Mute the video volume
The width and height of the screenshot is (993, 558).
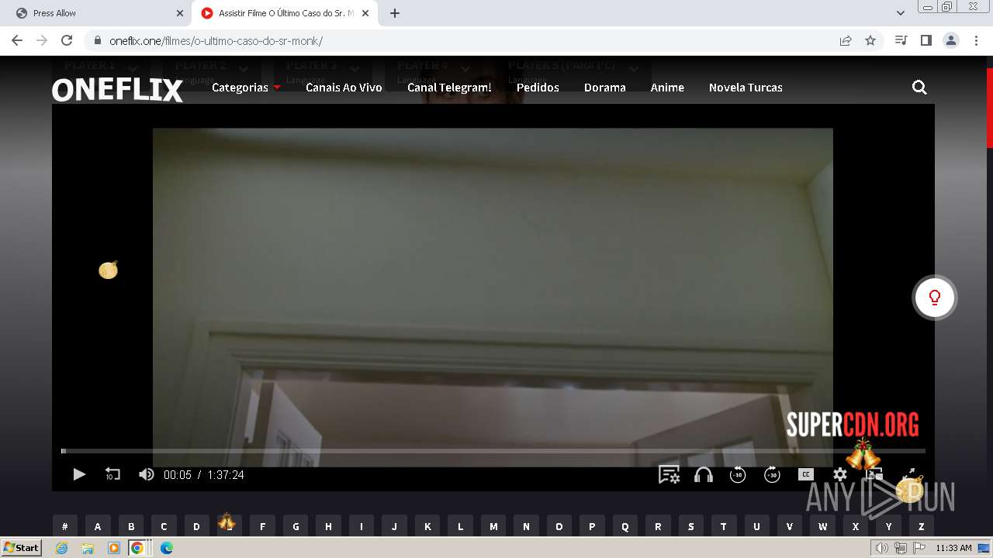tap(146, 474)
